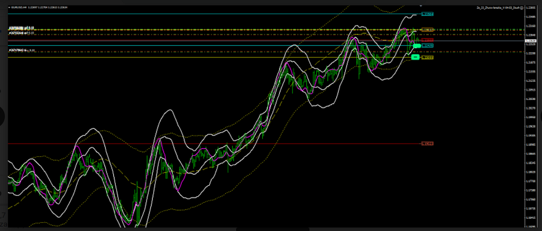542x231 pixels.
Task: Select the red price label near current price
Action: (427, 40)
